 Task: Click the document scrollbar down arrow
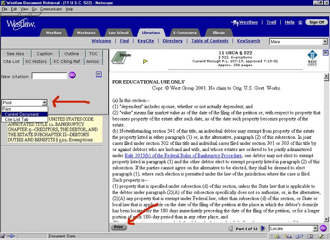(326, 220)
